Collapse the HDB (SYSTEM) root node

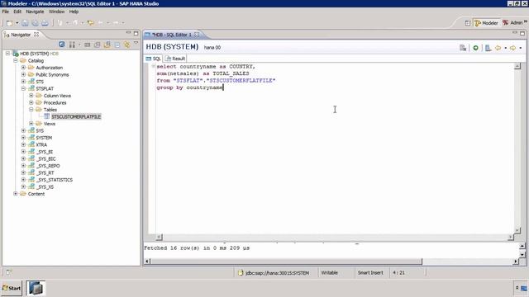pos(7,54)
